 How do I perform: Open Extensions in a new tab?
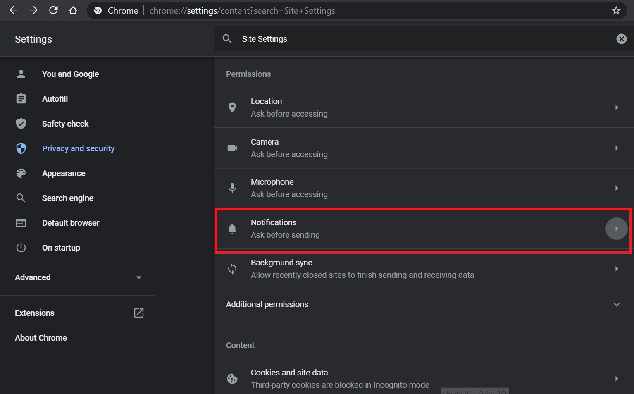(x=138, y=313)
